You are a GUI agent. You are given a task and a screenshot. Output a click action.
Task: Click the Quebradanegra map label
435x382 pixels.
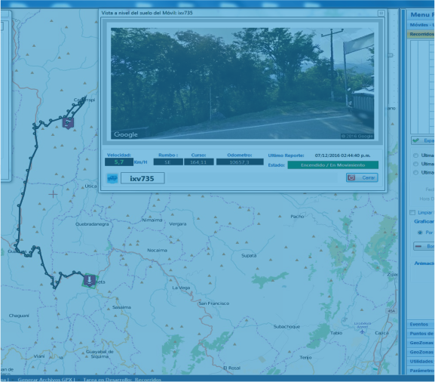point(92,224)
